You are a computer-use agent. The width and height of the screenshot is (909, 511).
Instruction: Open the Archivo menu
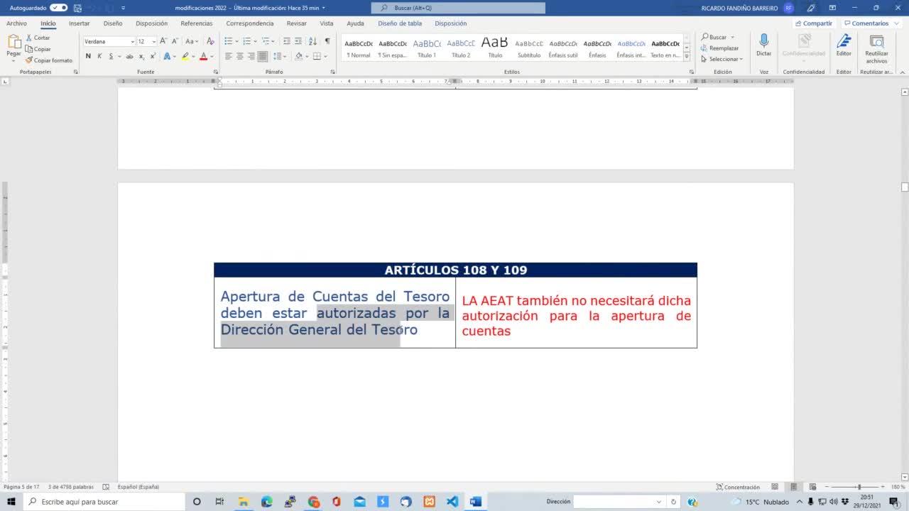pyautogui.click(x=16, y=23)
